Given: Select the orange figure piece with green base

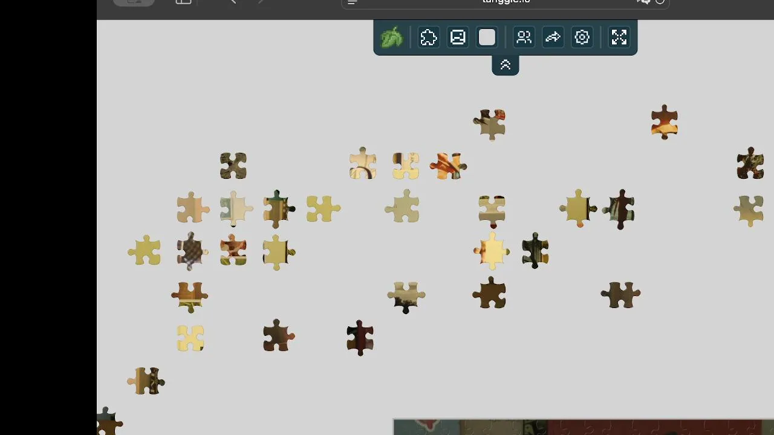Looking at the screenshot, I should pos(233,250).
